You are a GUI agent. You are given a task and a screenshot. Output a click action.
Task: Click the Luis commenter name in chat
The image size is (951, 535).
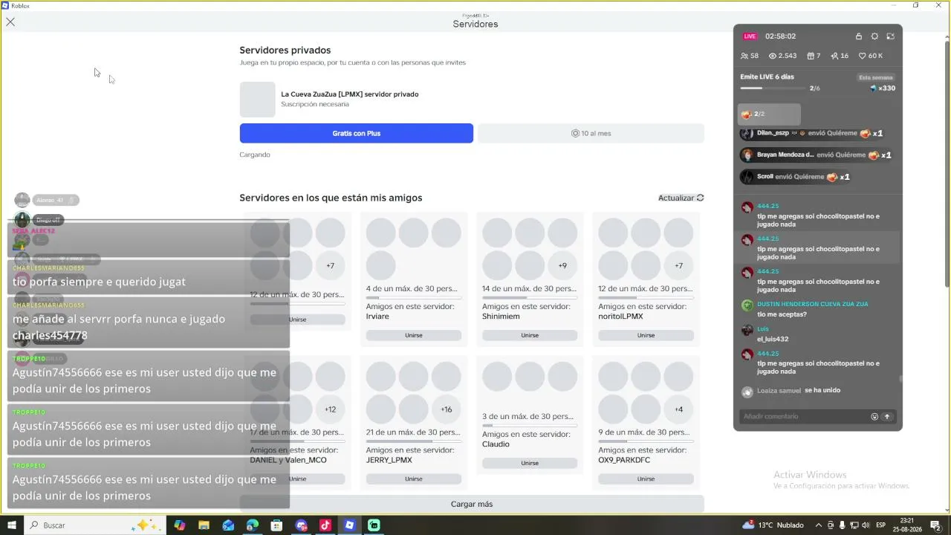click(x=763, y=328)
